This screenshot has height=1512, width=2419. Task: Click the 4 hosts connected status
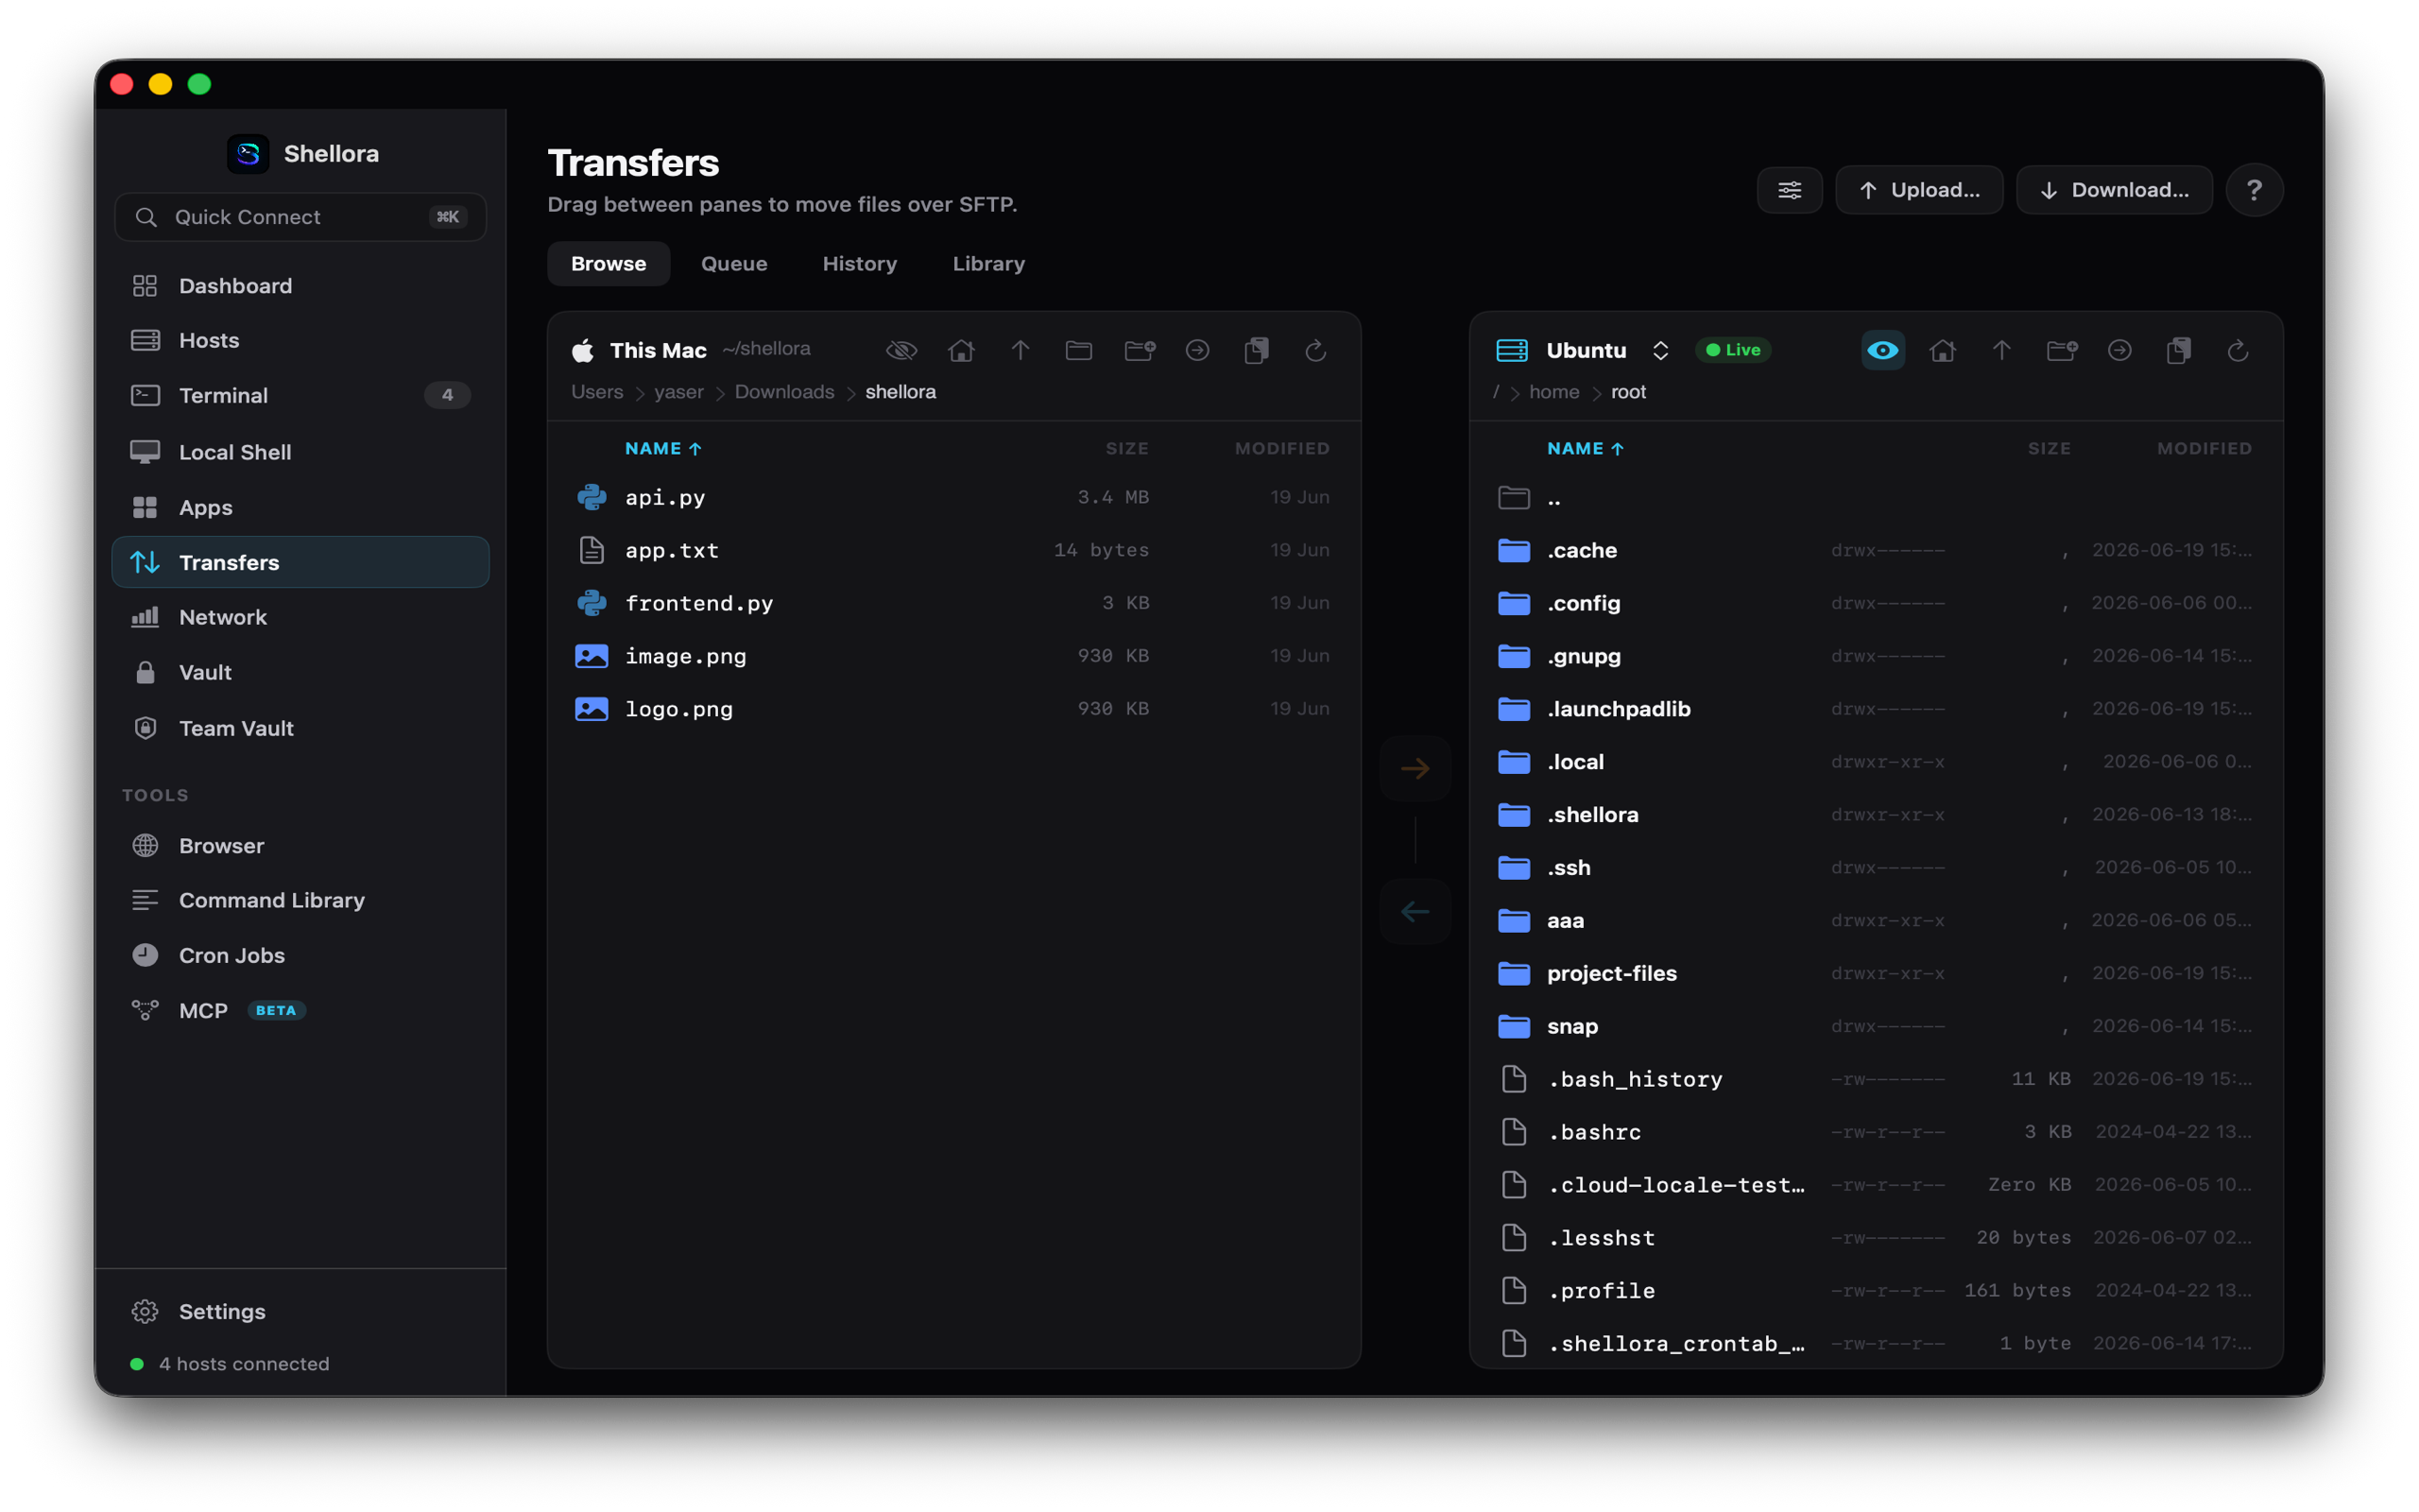coord(230,1364)
